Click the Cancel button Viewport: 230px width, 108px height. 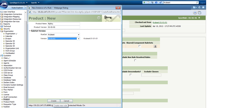[66, 101]
